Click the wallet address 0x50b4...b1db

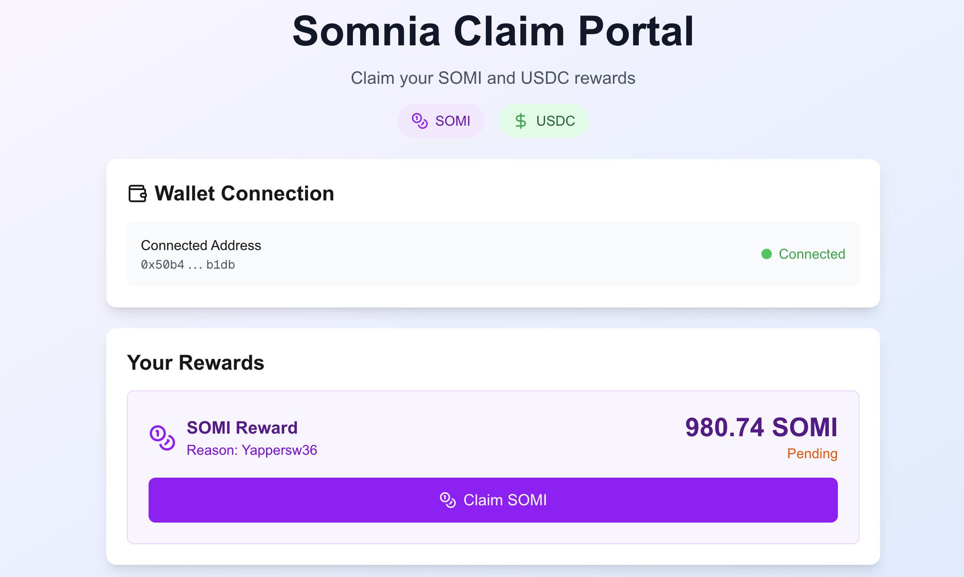(x=188, y=265)
